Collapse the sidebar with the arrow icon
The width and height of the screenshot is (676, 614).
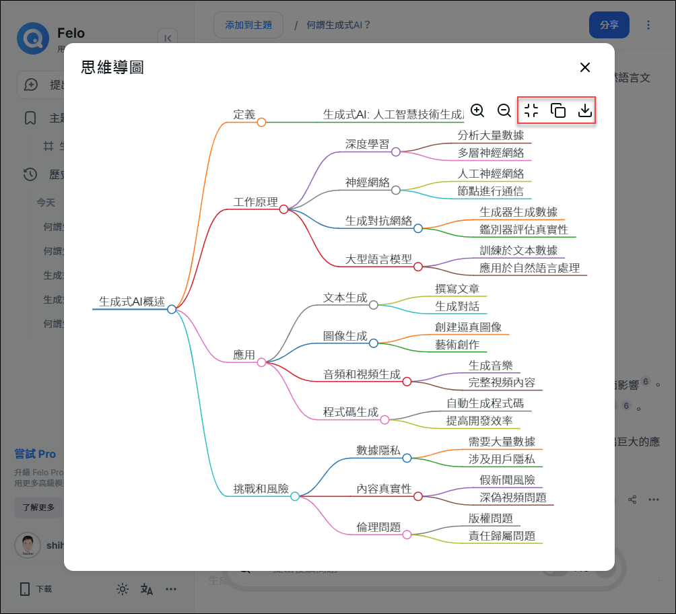(x=168, y=38)
